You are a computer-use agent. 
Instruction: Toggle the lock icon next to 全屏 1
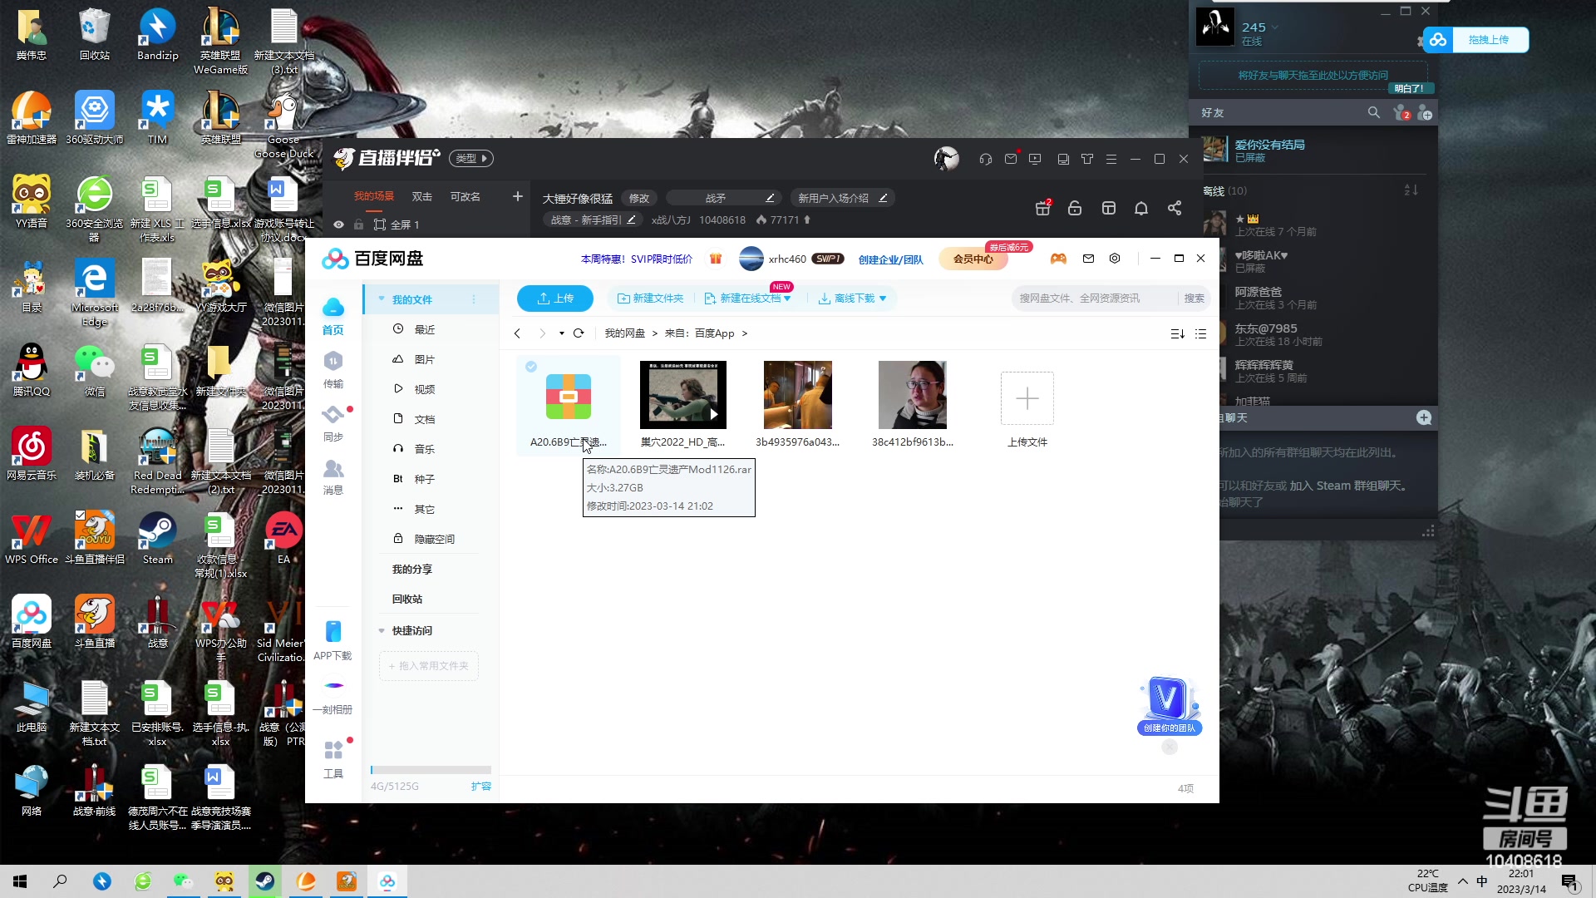tap(358, 224)
